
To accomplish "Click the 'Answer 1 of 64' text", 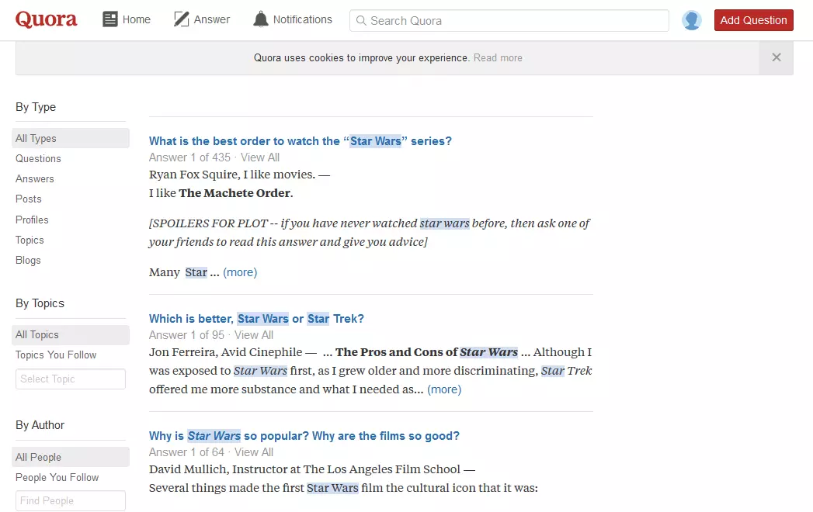I will pos(186,452).
